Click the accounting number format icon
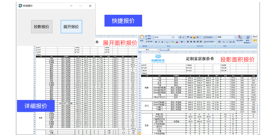Screen dimensions: 261x135 [219, 42]
